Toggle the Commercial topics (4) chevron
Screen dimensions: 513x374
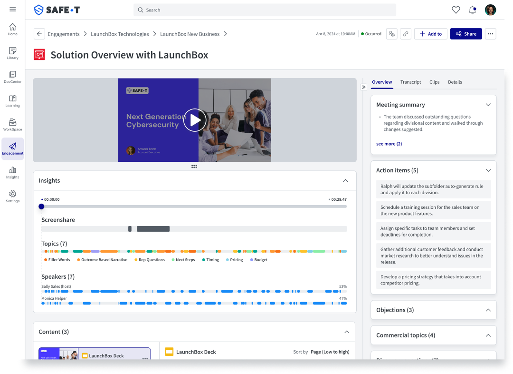488,335
